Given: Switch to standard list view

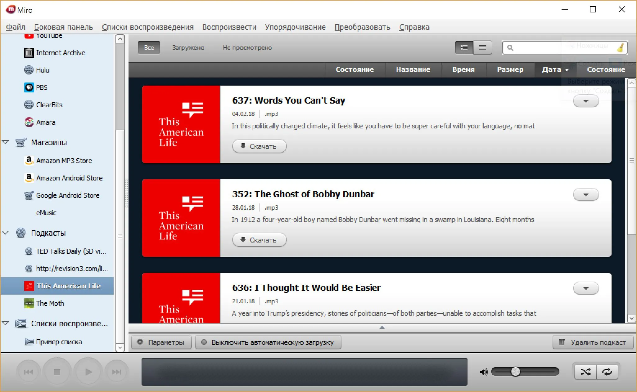Looking at the screenshot, I should pos(464,47).
